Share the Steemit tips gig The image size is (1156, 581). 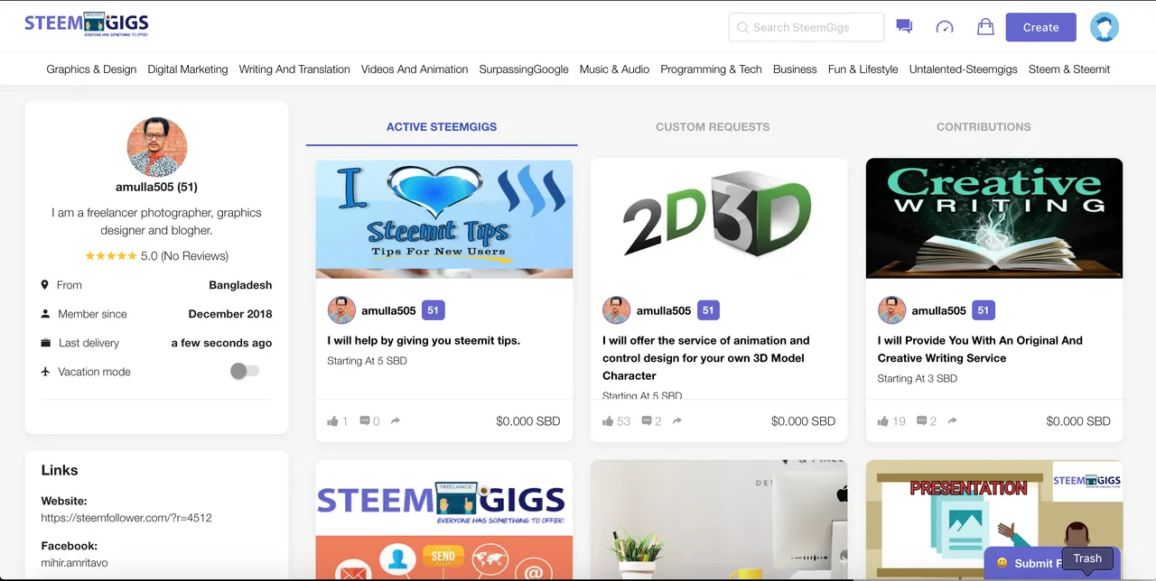(396, 420)
